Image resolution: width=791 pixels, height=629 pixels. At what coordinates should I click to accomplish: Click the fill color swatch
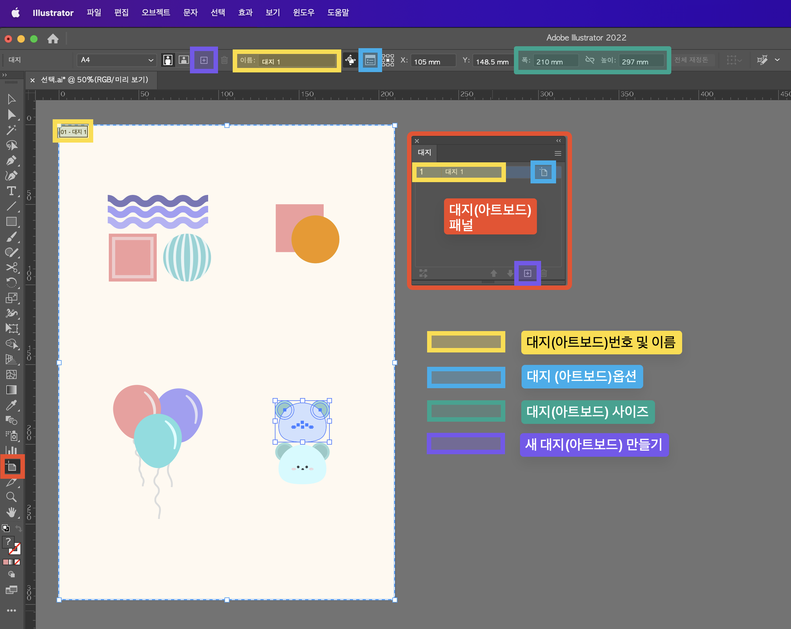click(8, 542)
